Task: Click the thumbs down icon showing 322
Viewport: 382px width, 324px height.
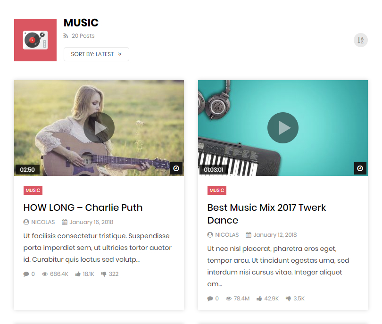Action: pos(104,274)
